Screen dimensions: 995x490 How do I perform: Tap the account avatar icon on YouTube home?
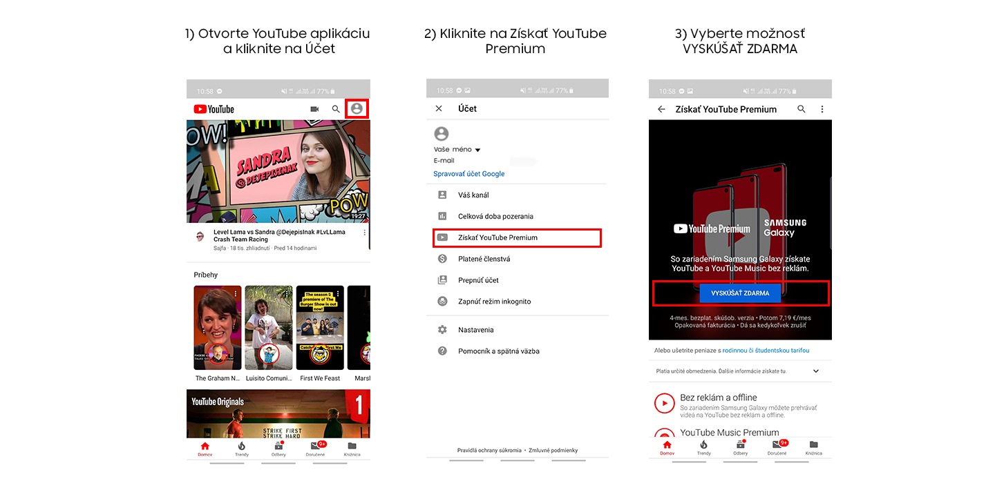click(x=357, y=108)
